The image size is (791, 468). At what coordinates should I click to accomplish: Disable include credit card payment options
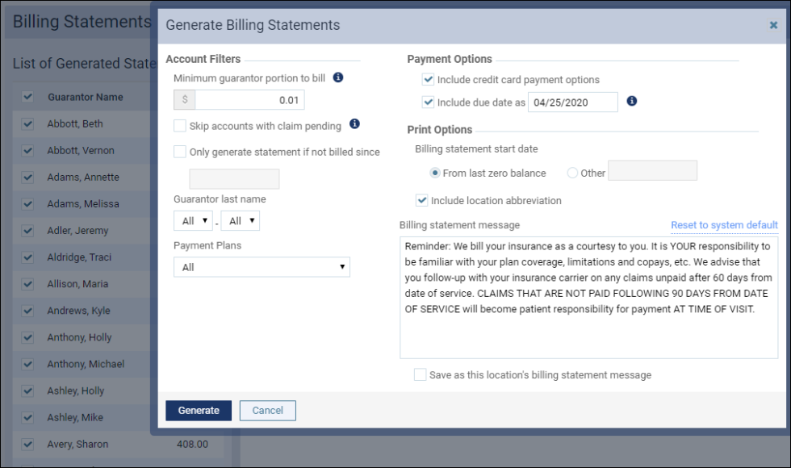427,80
